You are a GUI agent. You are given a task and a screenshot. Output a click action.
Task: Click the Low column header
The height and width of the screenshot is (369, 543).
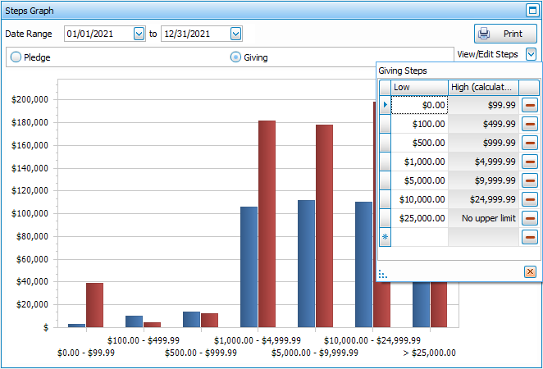[x=419, y=87]
